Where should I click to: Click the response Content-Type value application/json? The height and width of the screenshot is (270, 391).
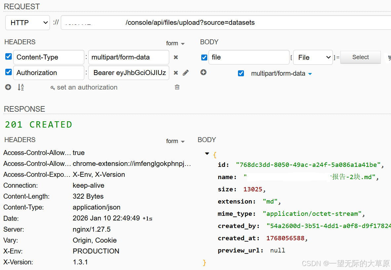click(97, 207)
